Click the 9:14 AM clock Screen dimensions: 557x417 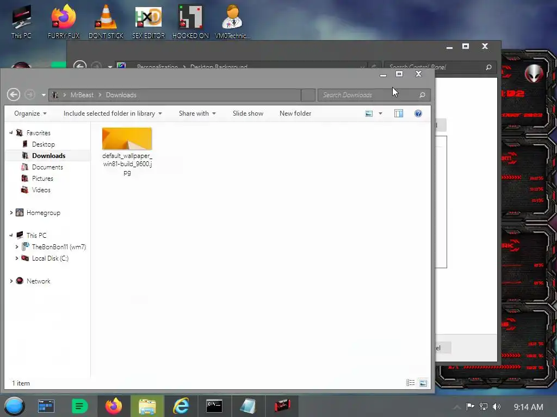pyautogui.click(x=528, y=407)
